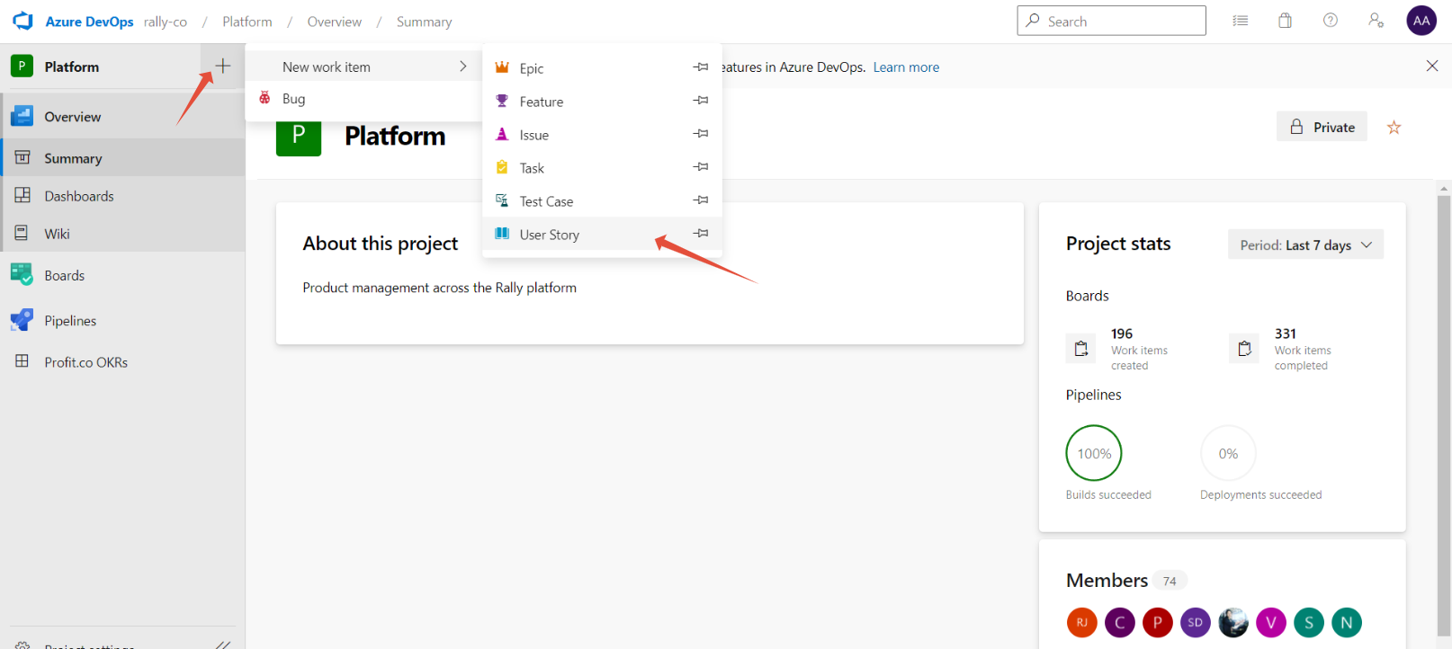
Task: Expand the New work item submenu chevron
Action: 462,66
